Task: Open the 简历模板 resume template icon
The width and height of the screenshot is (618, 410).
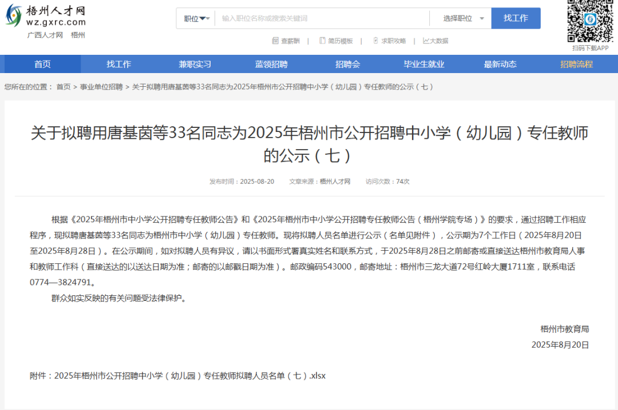Action: (x=322, y=41)
